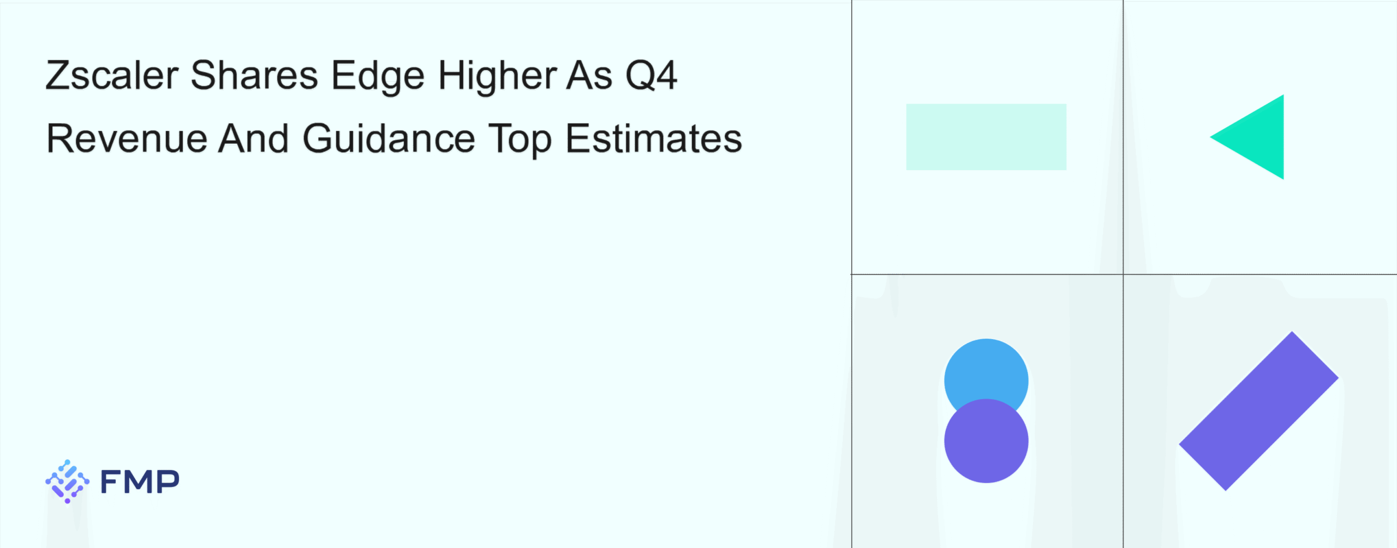Click the word "Top" in the headline
The height and width of the screenshot is (548, 1397).
coord(520,140)
